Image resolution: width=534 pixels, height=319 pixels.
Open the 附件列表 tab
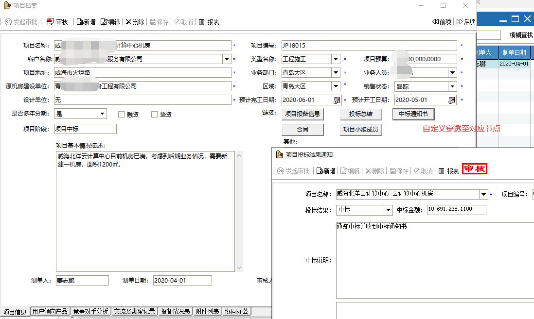tap(207, 311)
